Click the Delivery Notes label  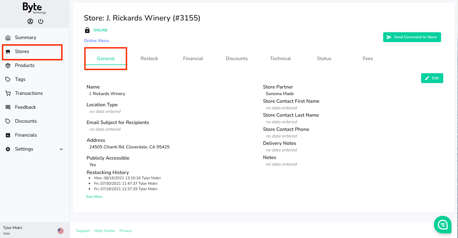pyautogui.click(x=279, y=143)
